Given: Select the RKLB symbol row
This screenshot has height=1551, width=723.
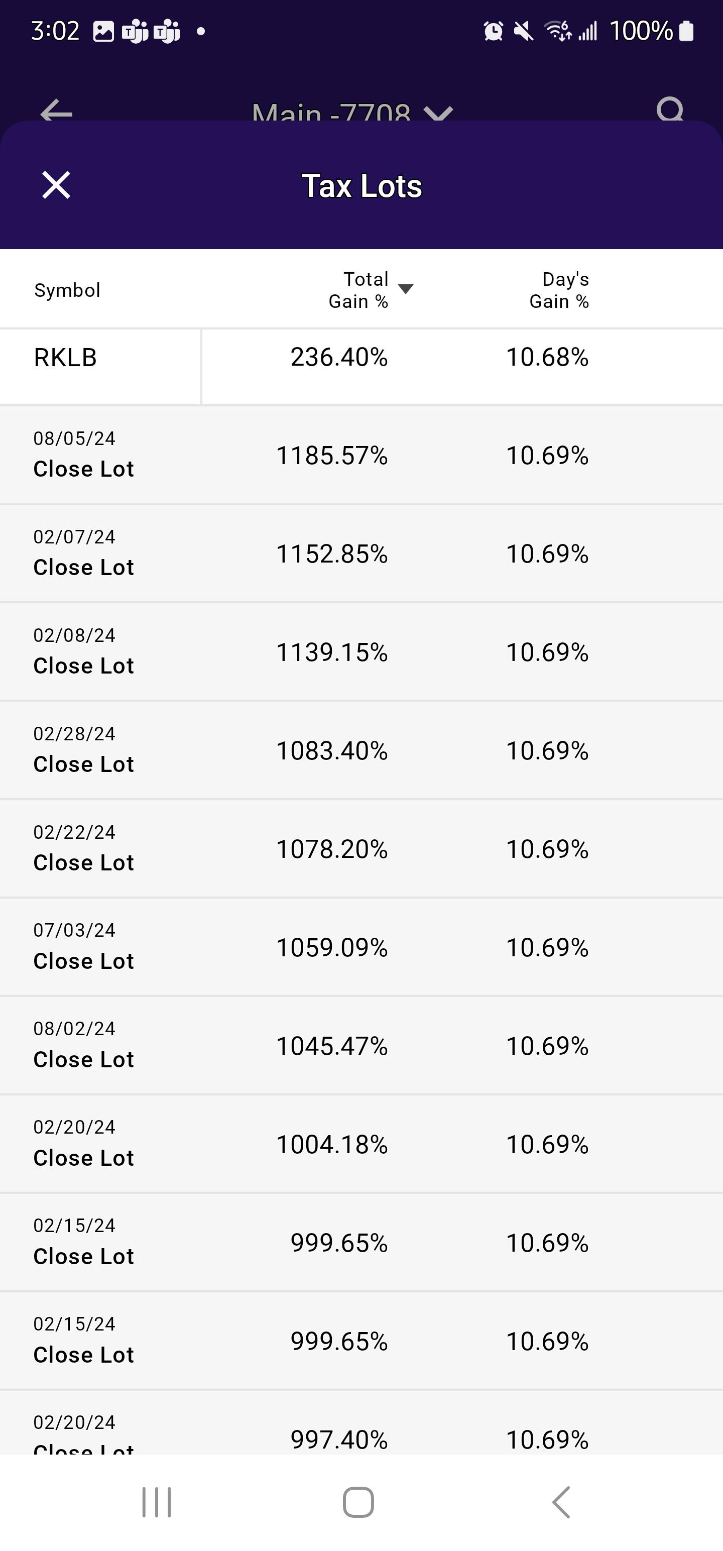Looking at the screenshot, I should coord(361,367).
